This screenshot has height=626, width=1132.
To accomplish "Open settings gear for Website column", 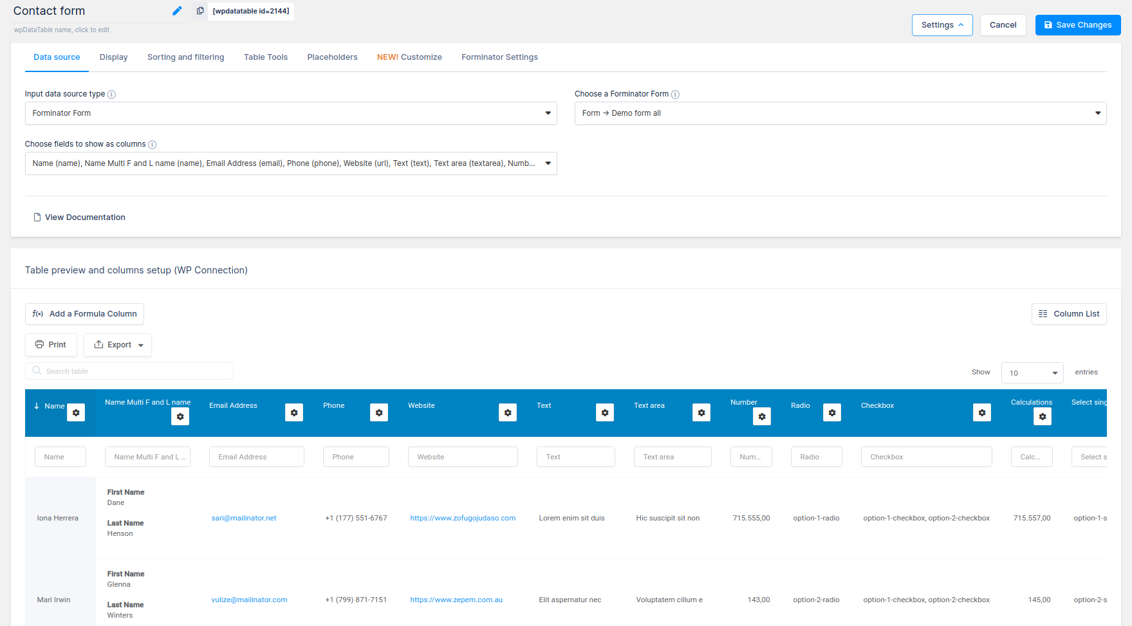I will pyautogui.click(x=508, y=412).
